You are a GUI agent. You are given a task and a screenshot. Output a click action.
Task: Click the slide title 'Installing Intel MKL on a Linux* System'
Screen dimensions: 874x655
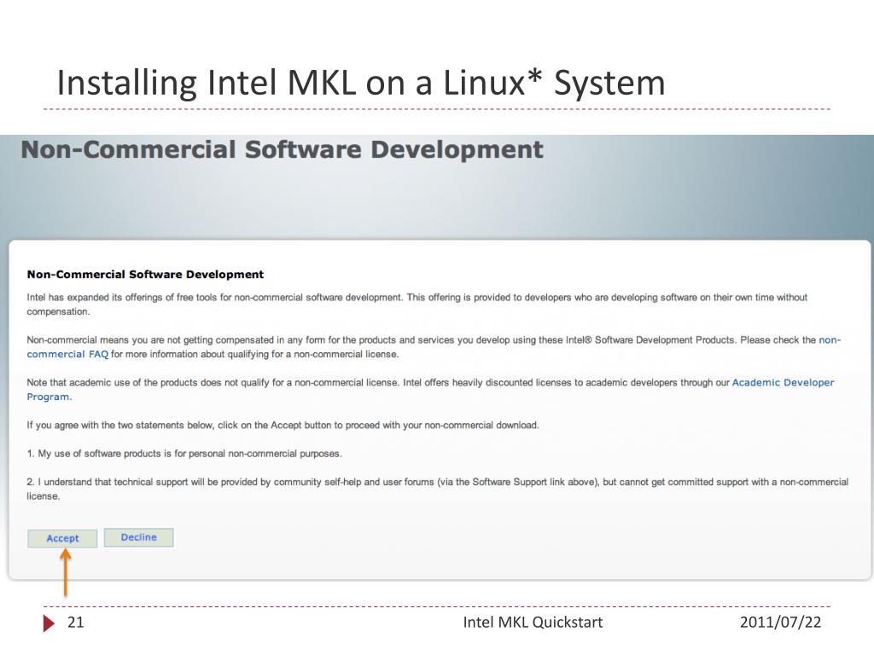click(x=361, y=83)
